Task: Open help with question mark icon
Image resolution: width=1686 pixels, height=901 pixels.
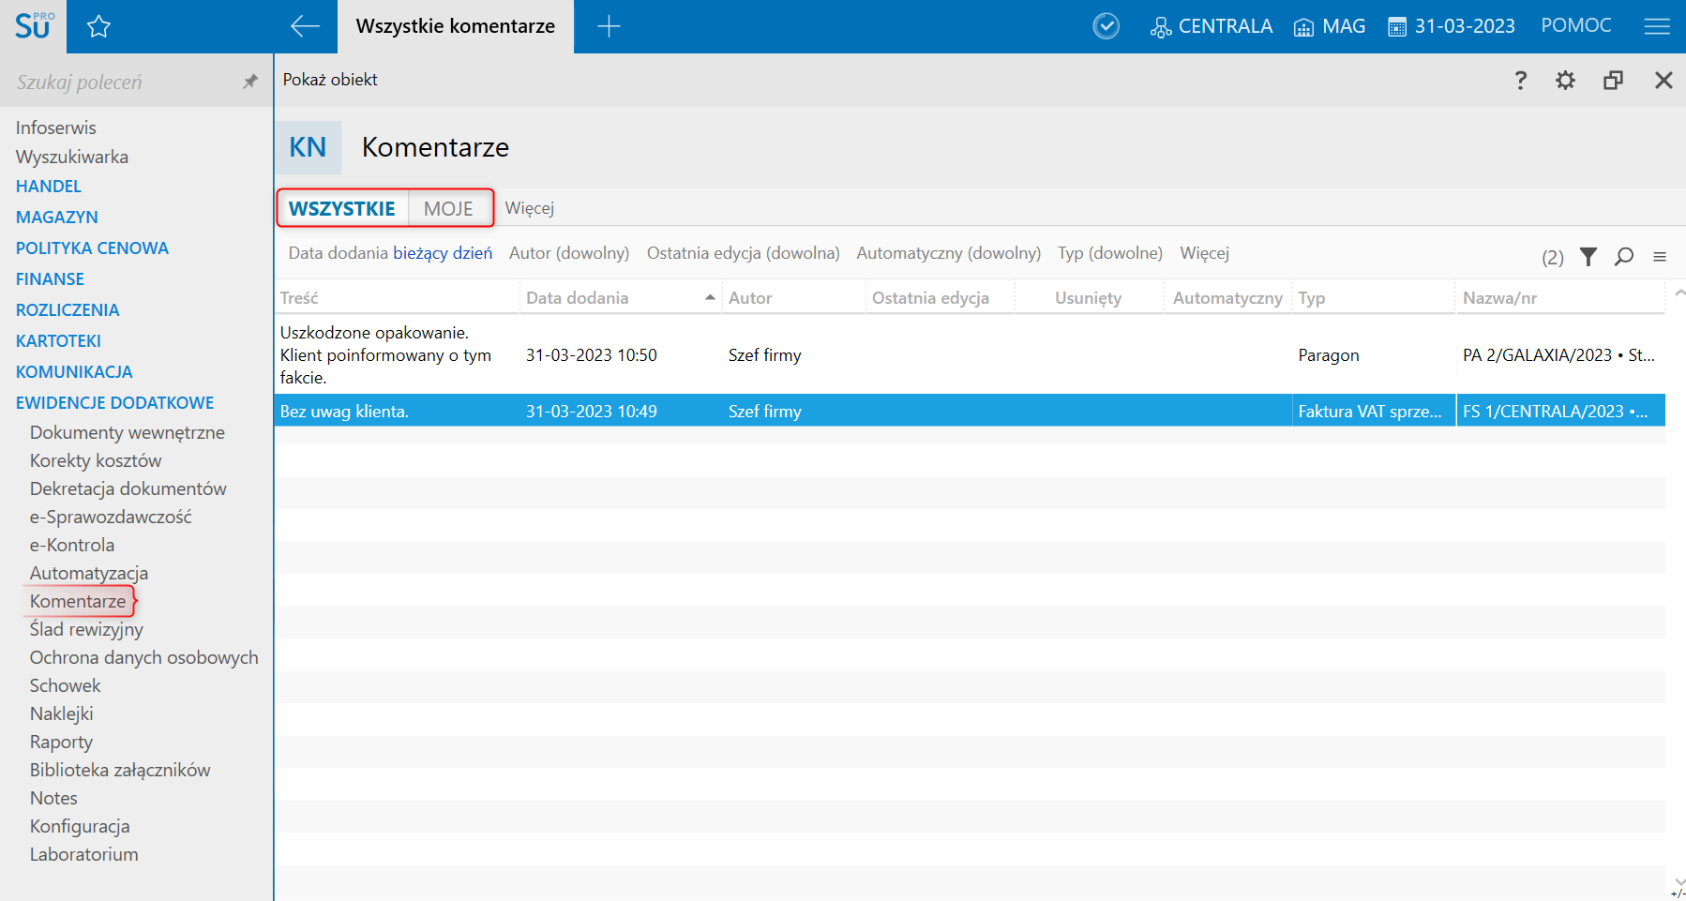Action: [1521, 80]
